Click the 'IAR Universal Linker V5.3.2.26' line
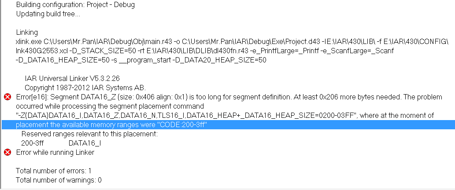 tap(71, 78)
